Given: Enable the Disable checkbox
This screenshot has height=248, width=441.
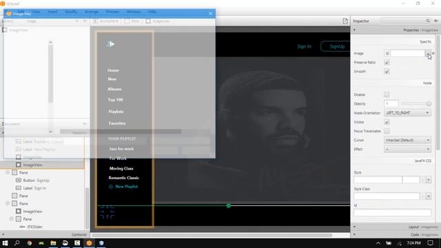Looking at the screenshot, I should point(387,94).
